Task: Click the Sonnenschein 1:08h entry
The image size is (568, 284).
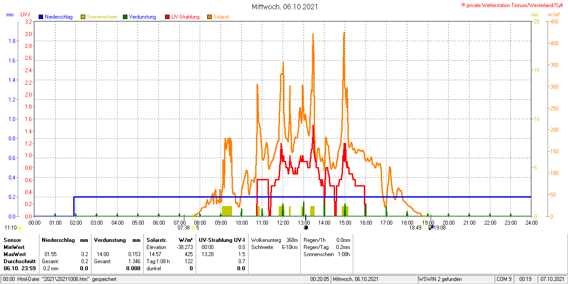Action: point(327,254)
